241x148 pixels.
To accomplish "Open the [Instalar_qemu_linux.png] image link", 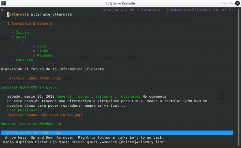I will (34, 78).
